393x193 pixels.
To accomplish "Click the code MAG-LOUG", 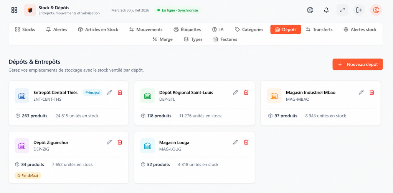I will [x=170, y=149].
